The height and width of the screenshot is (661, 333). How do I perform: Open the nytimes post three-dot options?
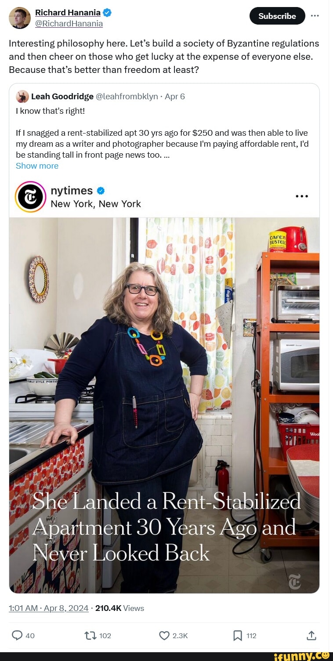pos(302,196)
